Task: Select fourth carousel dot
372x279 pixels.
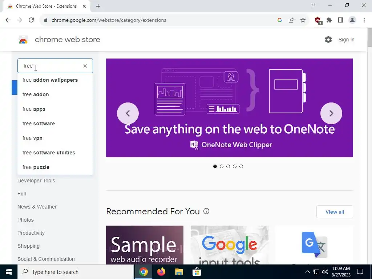Action: tap(235, 166)
